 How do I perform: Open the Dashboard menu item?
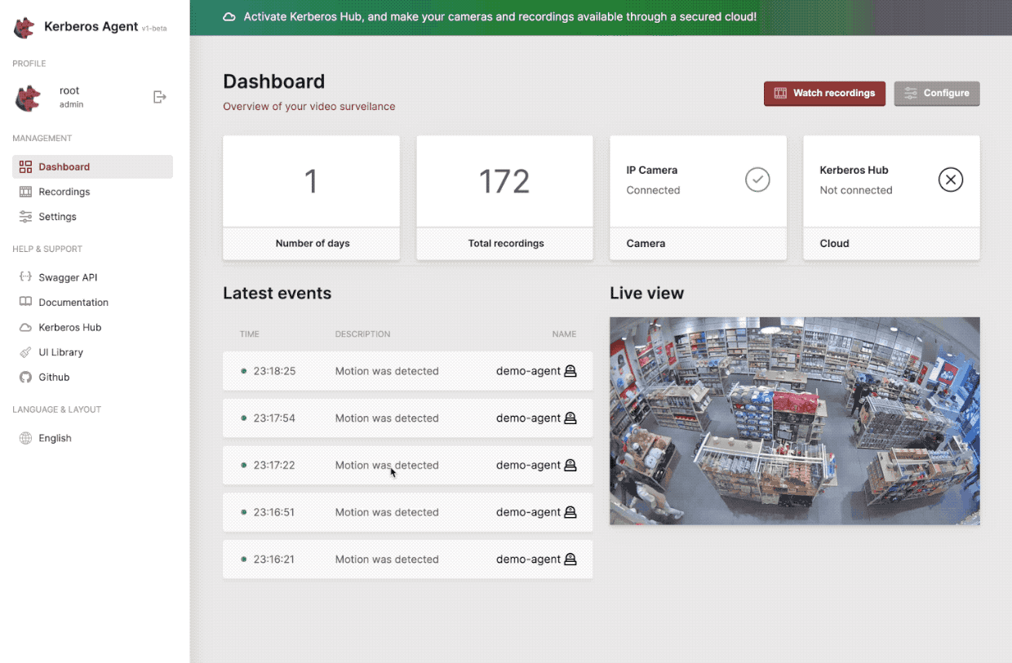tap(64, 167)
